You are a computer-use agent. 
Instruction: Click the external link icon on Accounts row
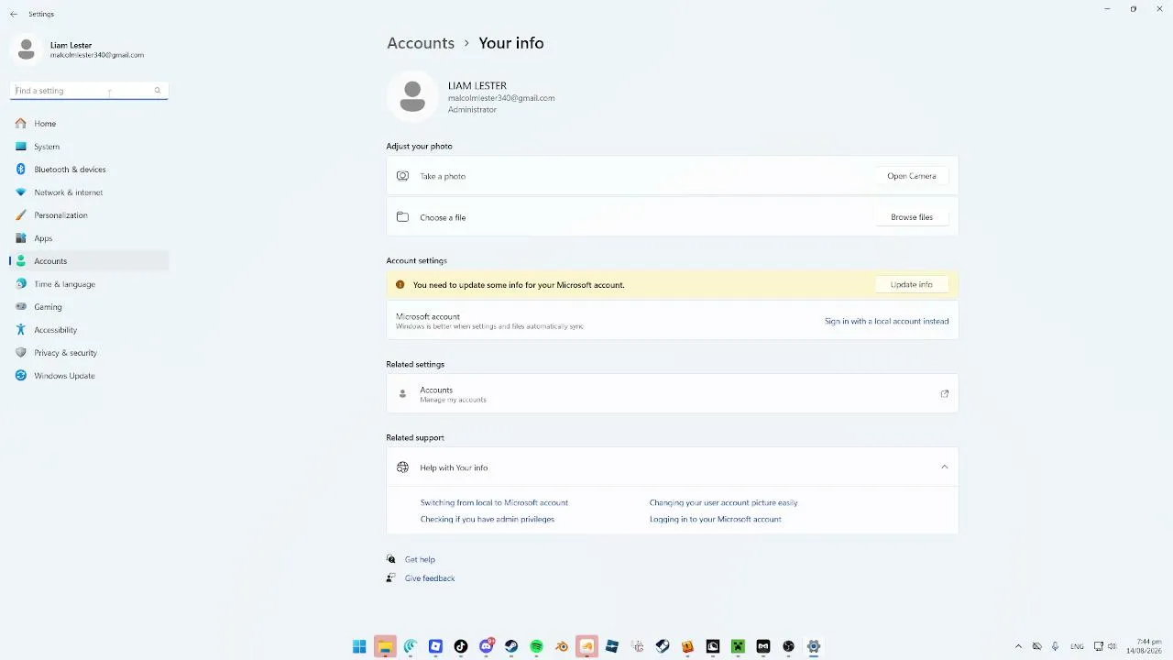pyautogui.click(x=945, y=394)
